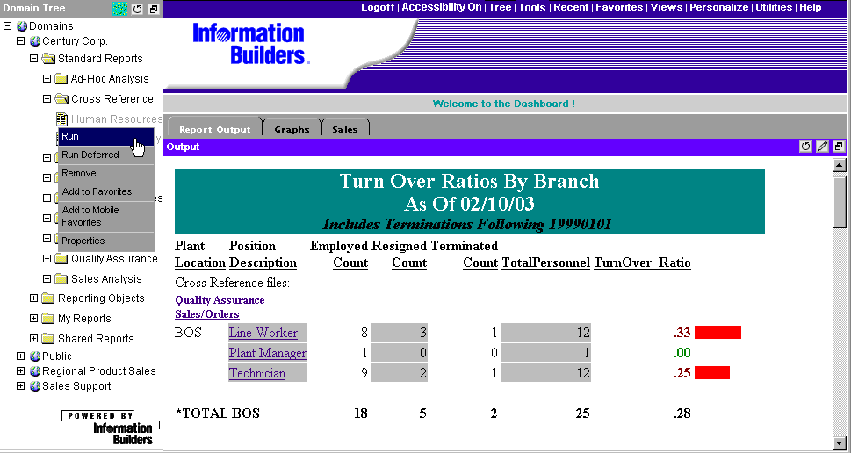Choose Add to Favorites menu entry
The image size is (851, 453).
[x=106, y=192]
